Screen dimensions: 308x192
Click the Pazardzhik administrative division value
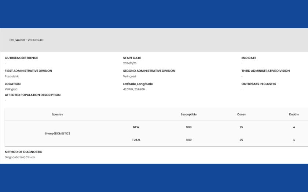[x=12, y=76]
